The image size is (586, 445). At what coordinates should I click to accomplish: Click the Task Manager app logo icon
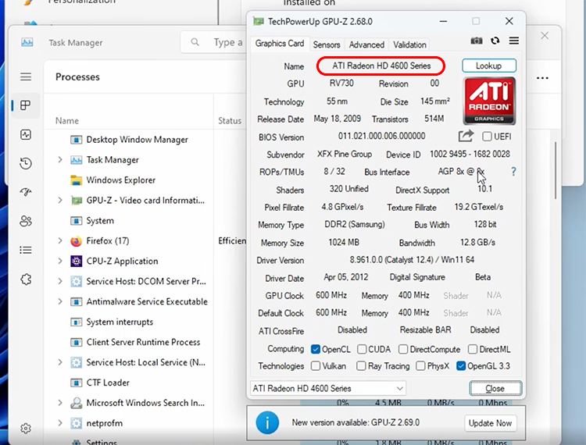coord(27,42)
